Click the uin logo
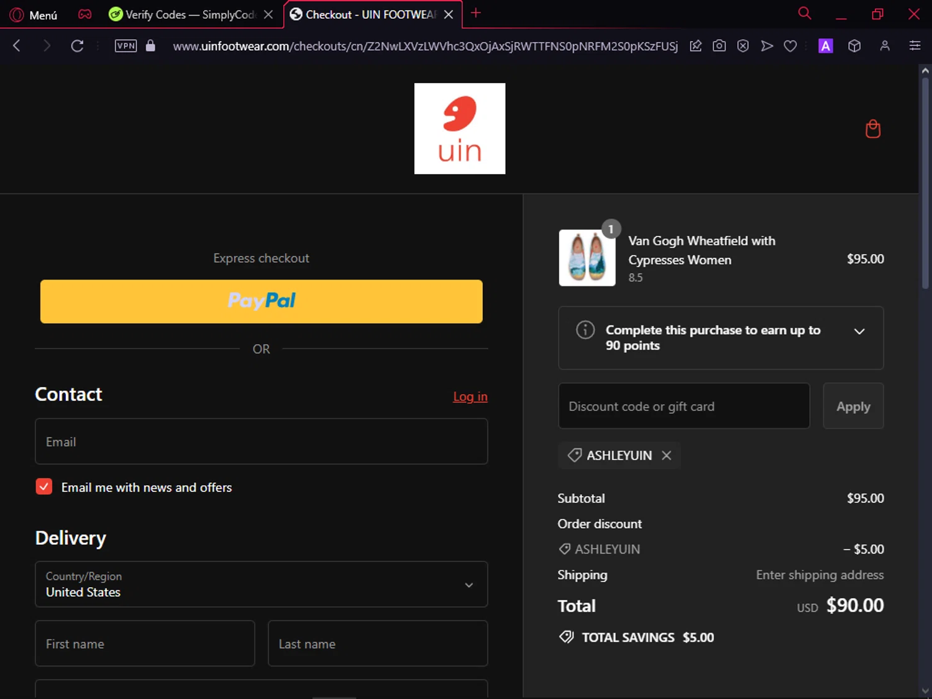 [x=460, y=129]
